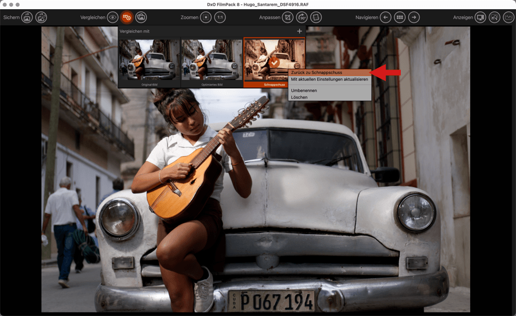The height and width of the screenshot is (316, 516).
Task: Click the first Sichern export image icon
Action: point(27,17)
